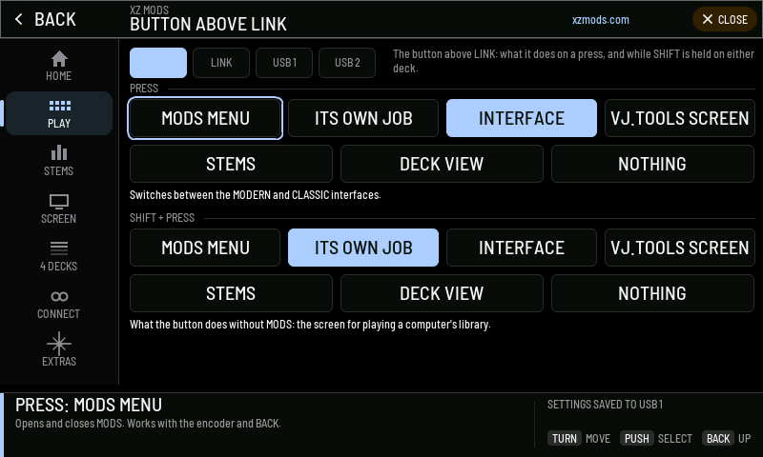Set PRESS action to NOTHING

click(x=652, y=164)
